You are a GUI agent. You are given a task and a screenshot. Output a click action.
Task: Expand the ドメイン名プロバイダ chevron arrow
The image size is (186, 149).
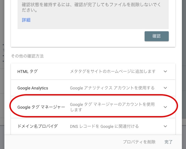click(x=165, y=126)
